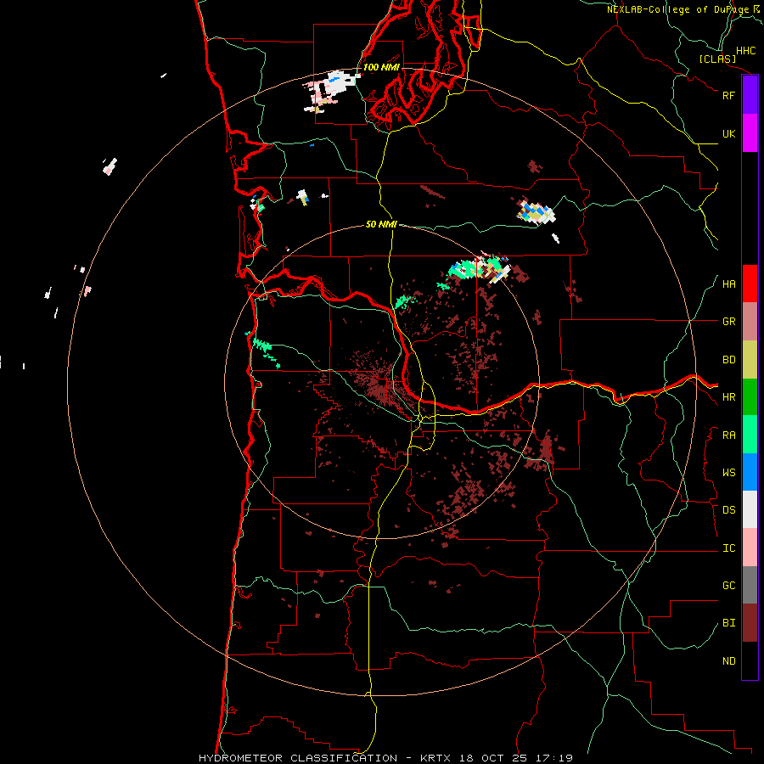Click the 100 NMI range ring label
This screenshot has width=764, height=764.
pyautogui.click(x=381, y=67)
